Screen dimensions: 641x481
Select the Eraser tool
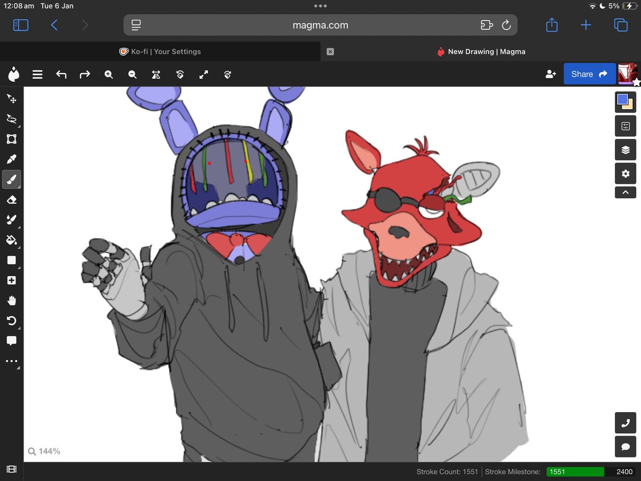pos(11,200)
